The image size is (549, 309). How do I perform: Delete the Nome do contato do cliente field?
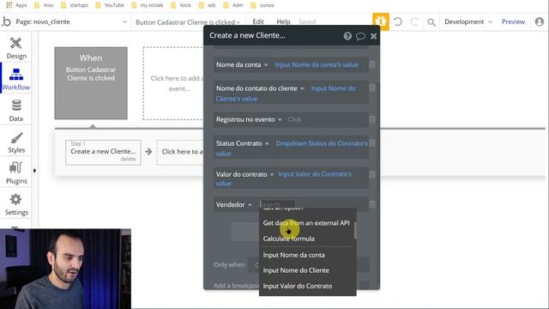tap(372, 88)
